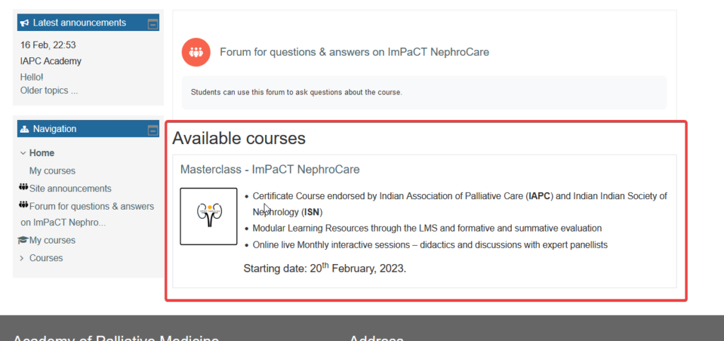Open the kidney course thumbnail image

tap(209, 216)
